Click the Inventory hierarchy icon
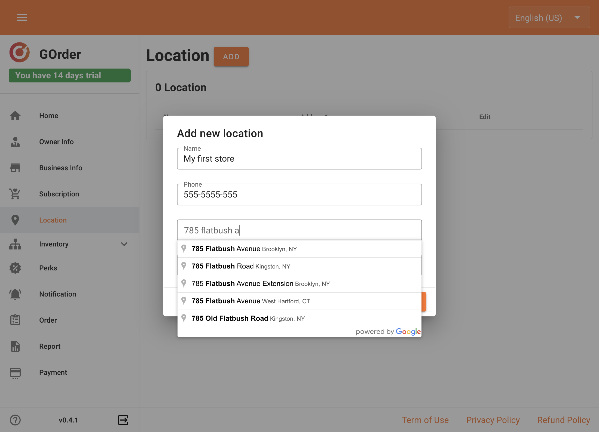This screenshot has width=599, height=432. 15,244
